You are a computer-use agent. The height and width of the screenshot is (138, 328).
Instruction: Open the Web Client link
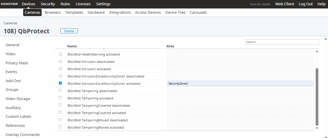click(x=285, y=4)
